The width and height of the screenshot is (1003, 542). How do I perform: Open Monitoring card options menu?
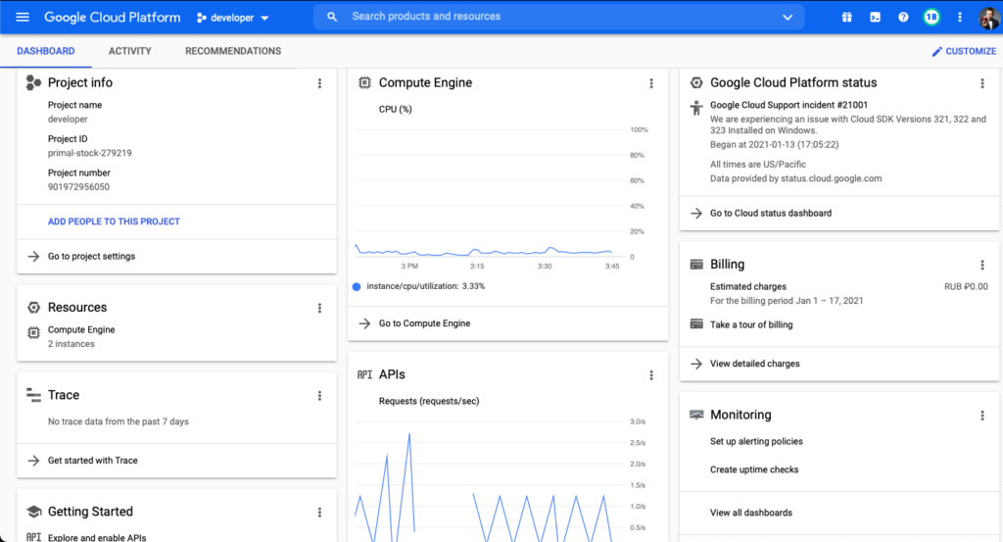[982, 416]
